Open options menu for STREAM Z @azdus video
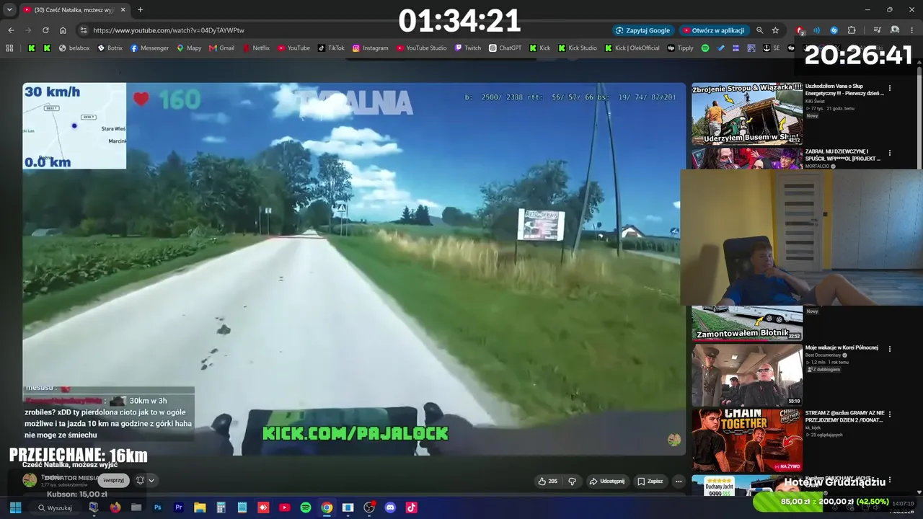 click(x=890, y=414)
